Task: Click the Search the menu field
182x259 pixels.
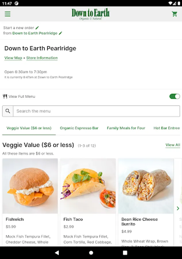Action: 96,111
